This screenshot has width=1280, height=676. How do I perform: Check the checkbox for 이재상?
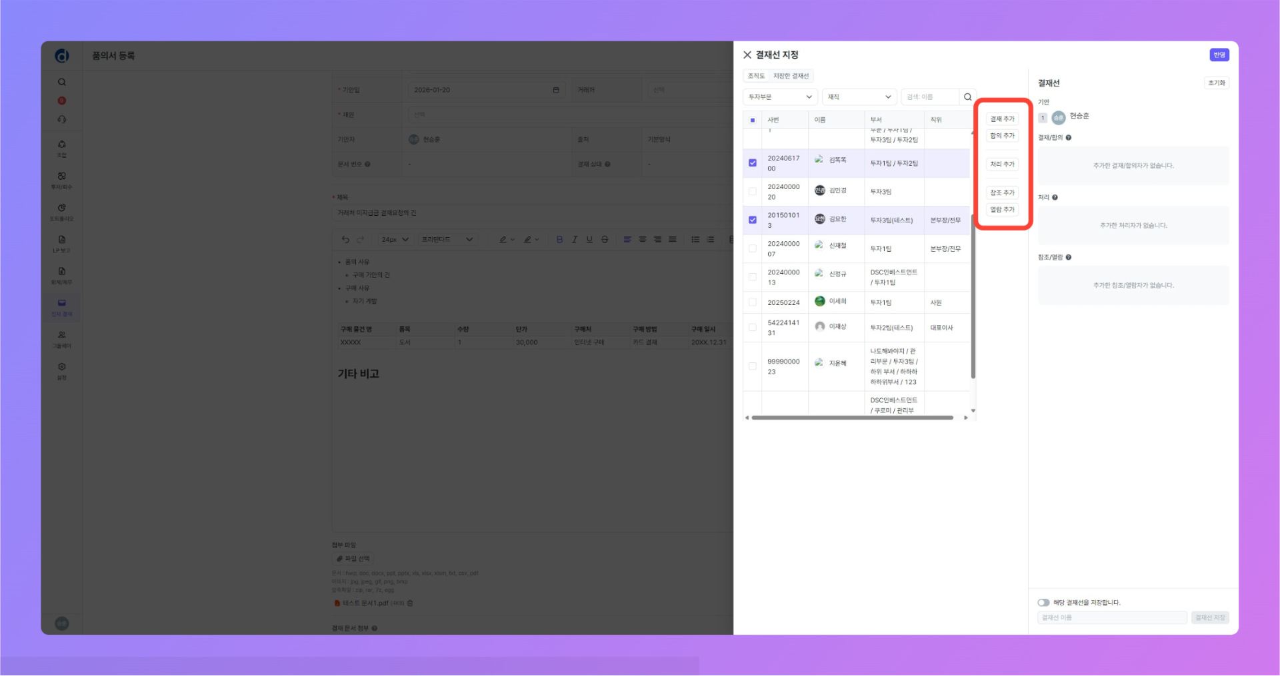(x=753, y=328)
